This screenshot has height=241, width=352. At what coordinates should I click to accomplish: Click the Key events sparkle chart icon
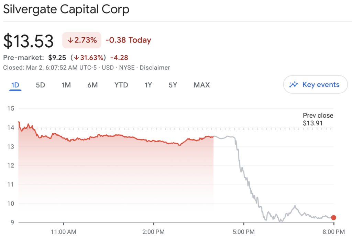(294, 84)
